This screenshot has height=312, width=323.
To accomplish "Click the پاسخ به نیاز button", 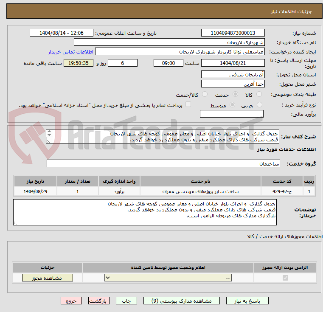I will pyautogui.click(x=247, y=301).
